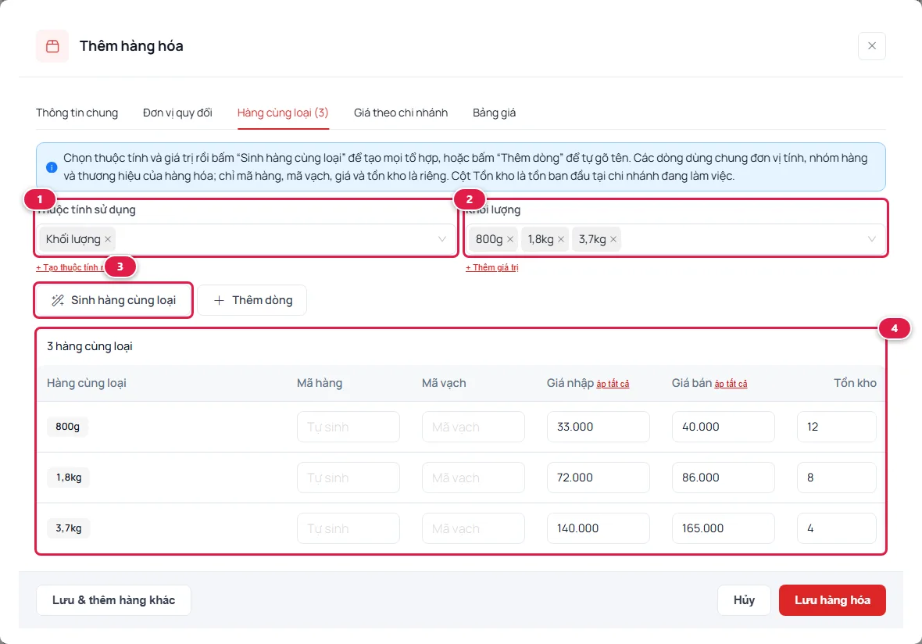Remove the 1,8kg value tag
Viewport: 922px width, 644px height.
click(x=561, y=239)
